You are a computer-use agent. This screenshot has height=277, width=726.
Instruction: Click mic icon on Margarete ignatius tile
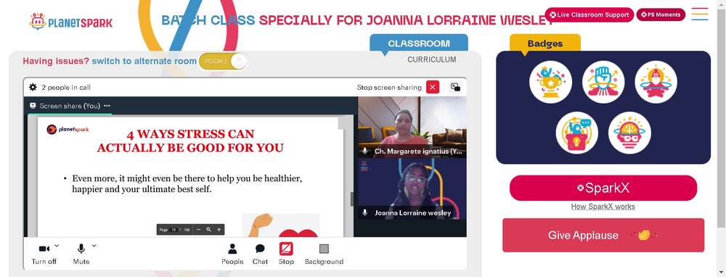(365, 152)
